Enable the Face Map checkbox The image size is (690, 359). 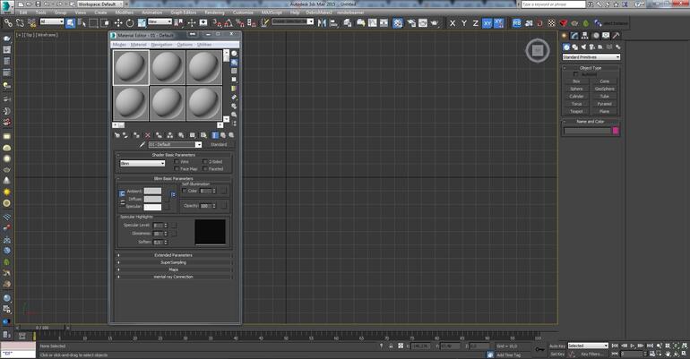tap(177, 168)
